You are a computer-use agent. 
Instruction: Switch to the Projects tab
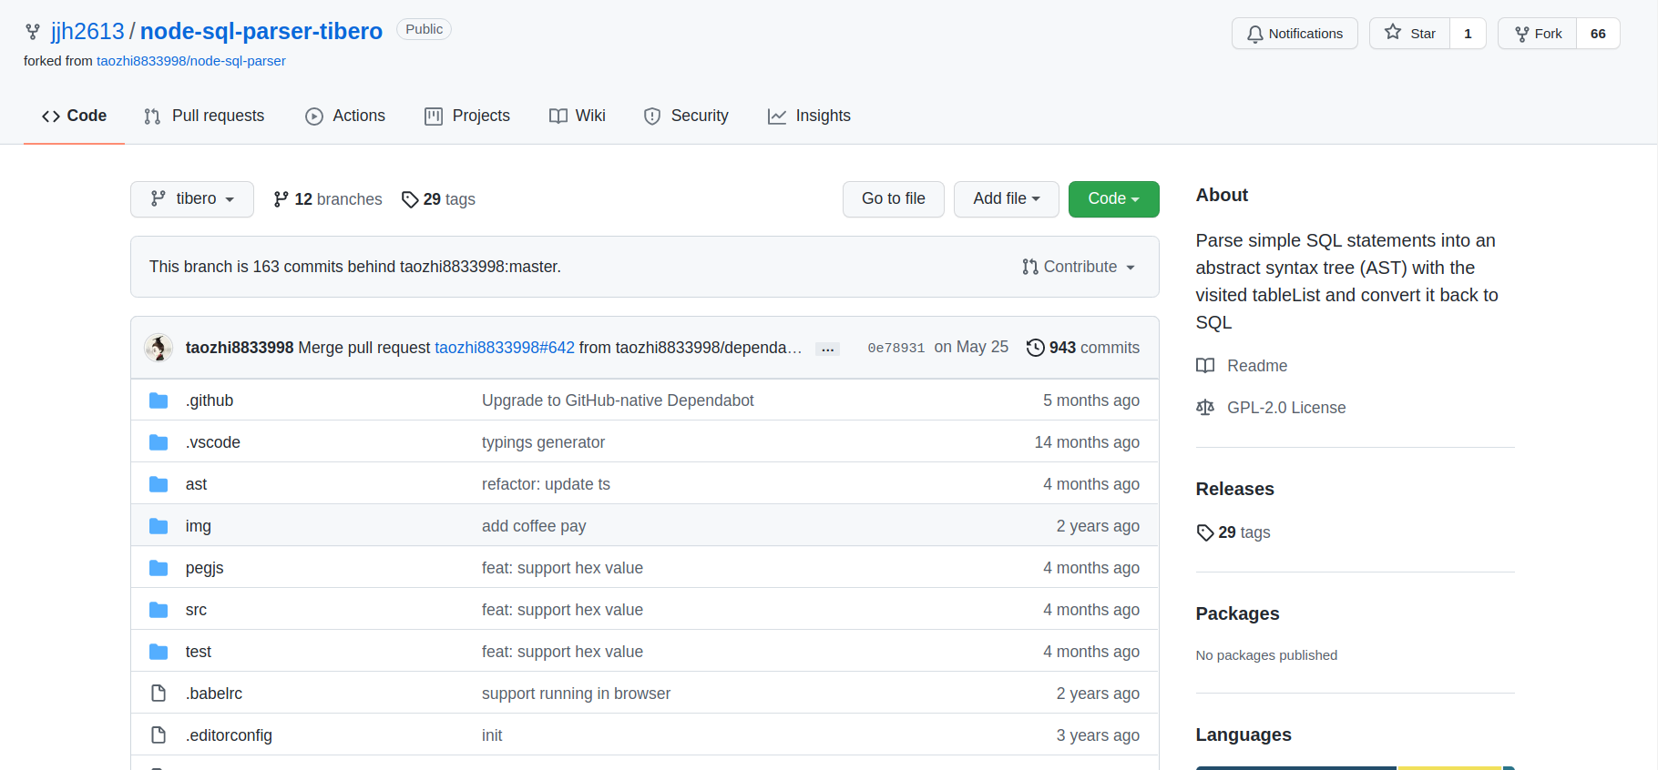[x=467, y=116]
